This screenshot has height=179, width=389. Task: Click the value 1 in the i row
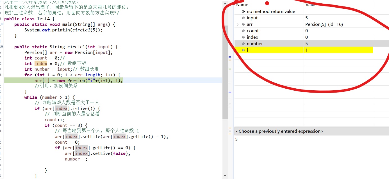(306, 50)
